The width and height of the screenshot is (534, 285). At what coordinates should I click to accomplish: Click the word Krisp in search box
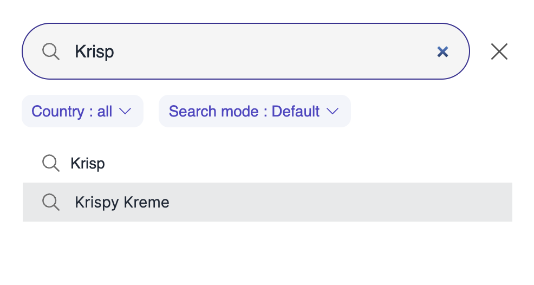pyautogui.click(x=94, y=52)
